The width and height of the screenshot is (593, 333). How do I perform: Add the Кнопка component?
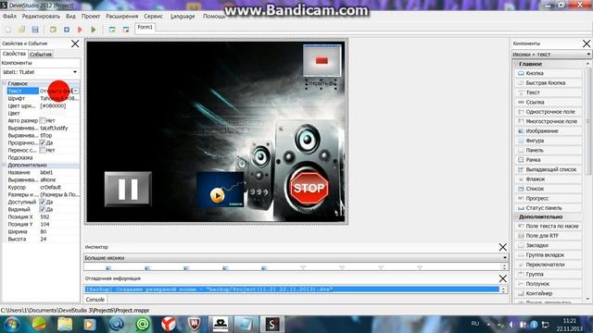click(x=549, y=73)
